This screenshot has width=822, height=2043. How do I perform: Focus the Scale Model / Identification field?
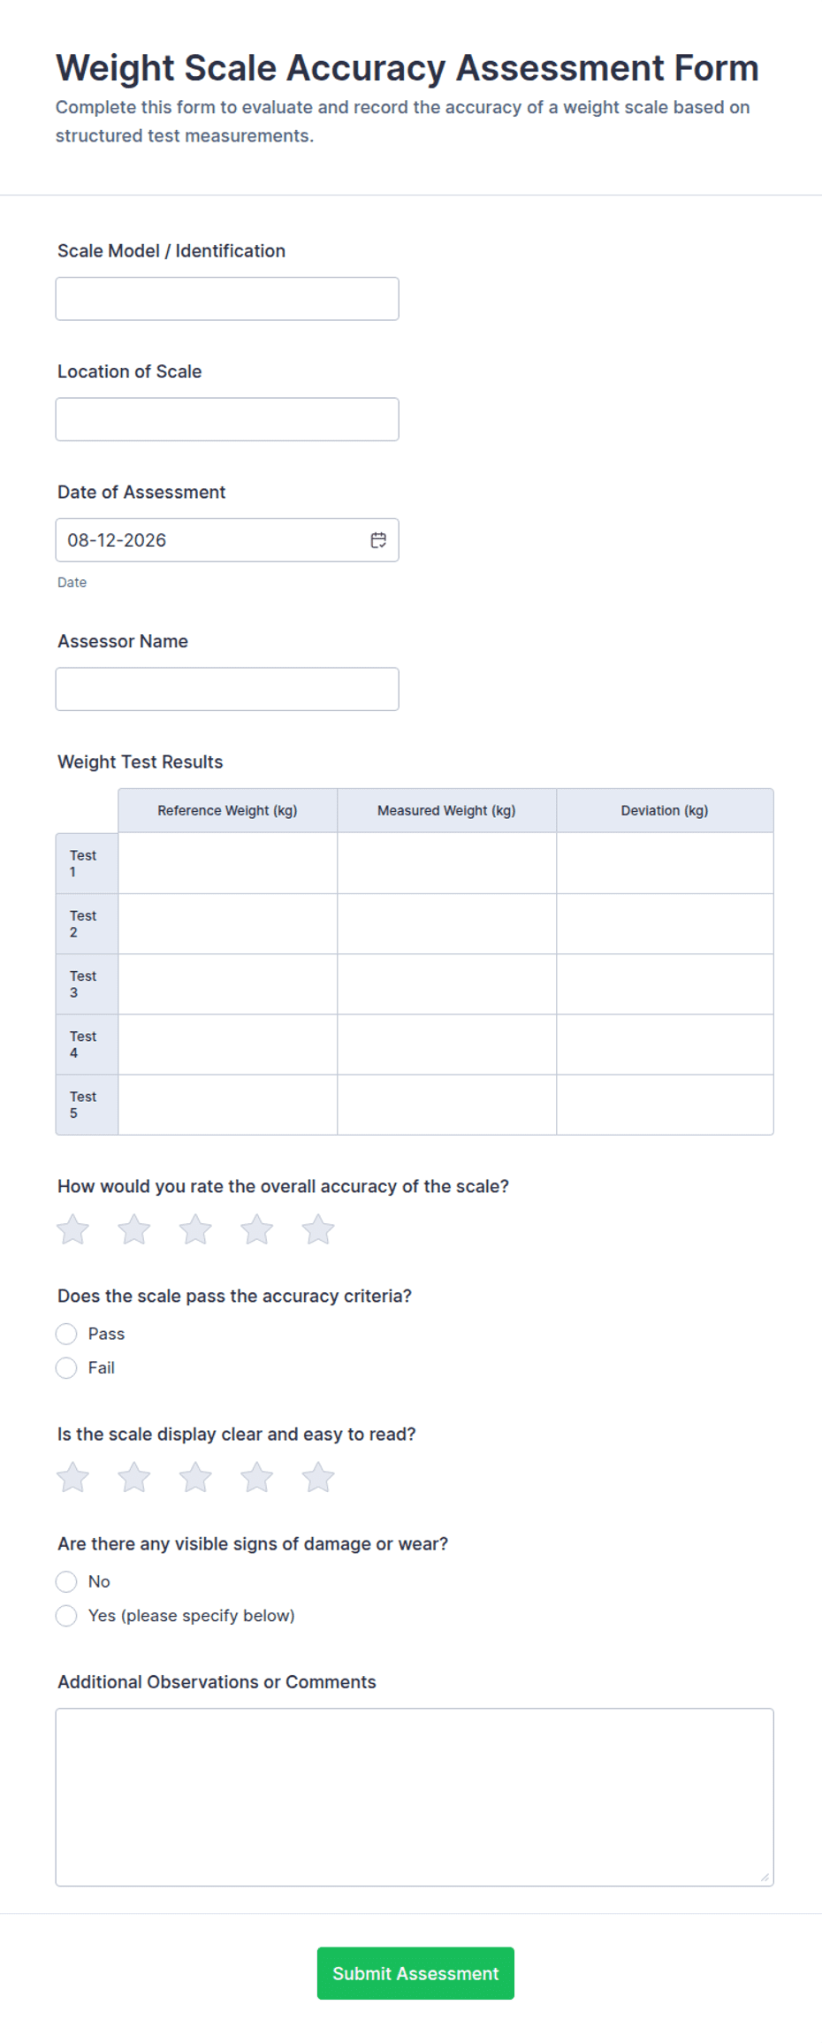click(227, 299)
